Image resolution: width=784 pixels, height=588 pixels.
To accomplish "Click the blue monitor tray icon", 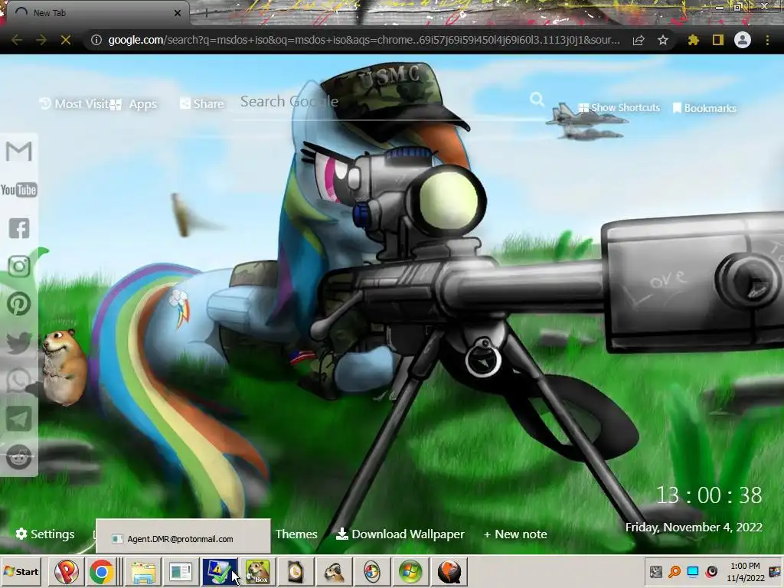I will pyautogui.click(x=693, y=571).
